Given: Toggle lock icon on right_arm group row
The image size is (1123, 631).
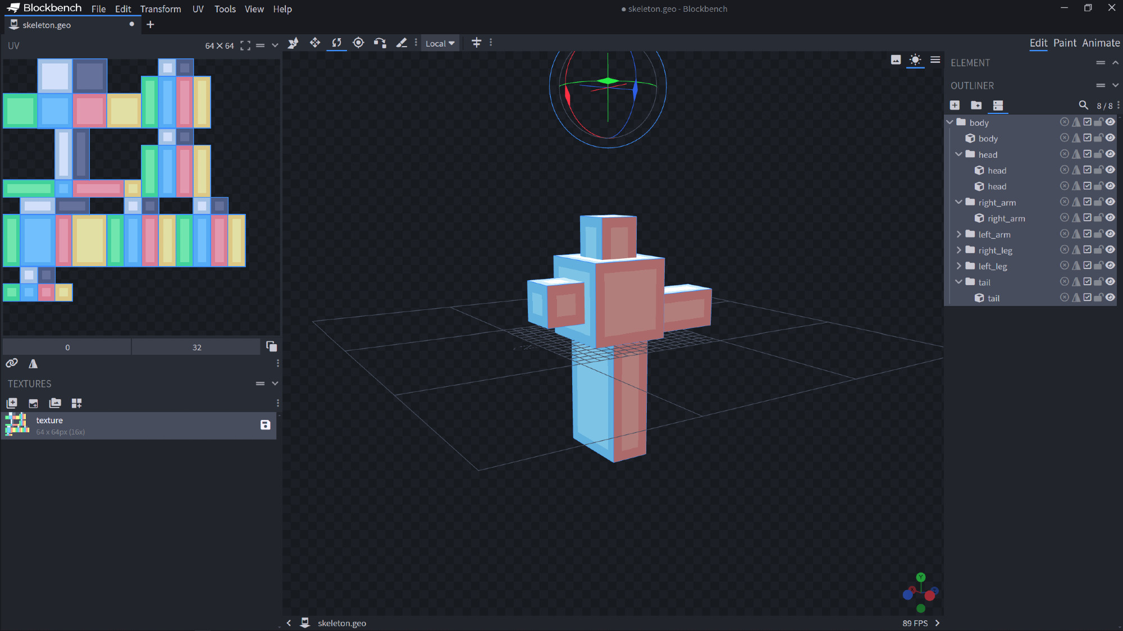Looking at the screenshot, I should coord(1099,202).
